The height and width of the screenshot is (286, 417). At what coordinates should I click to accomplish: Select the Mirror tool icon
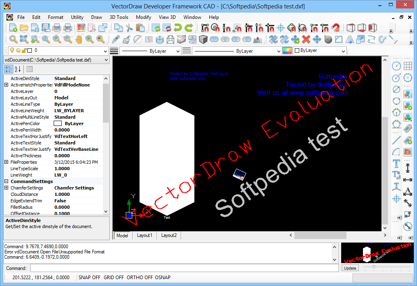pyautogui.click(x=350, y=39)
